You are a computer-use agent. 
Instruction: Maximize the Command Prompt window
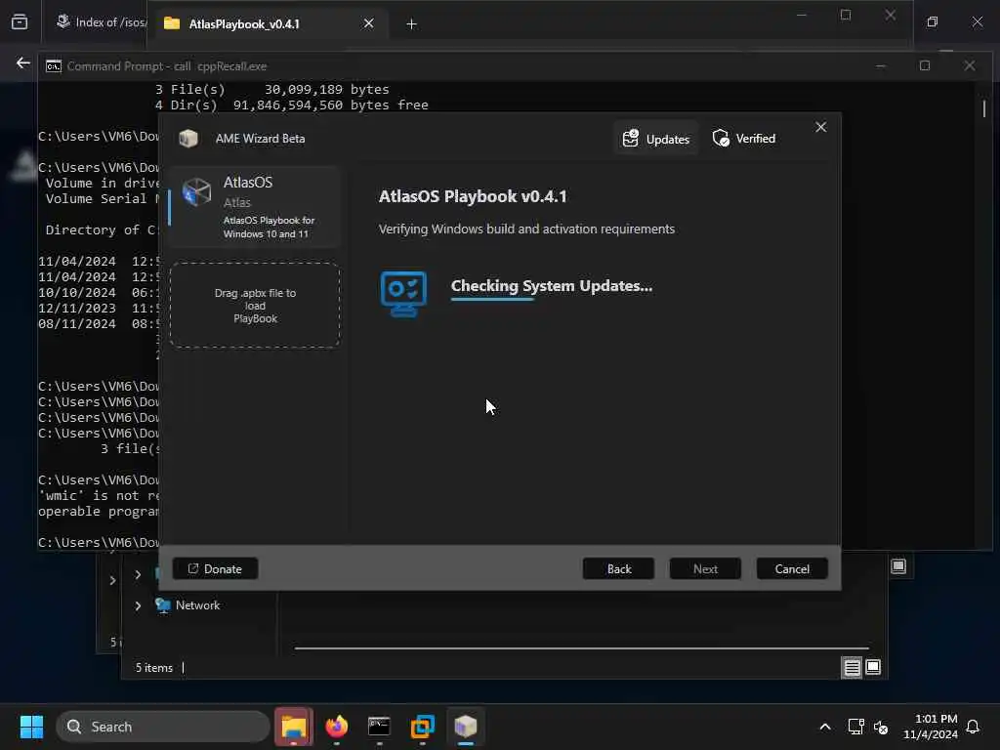925,65
